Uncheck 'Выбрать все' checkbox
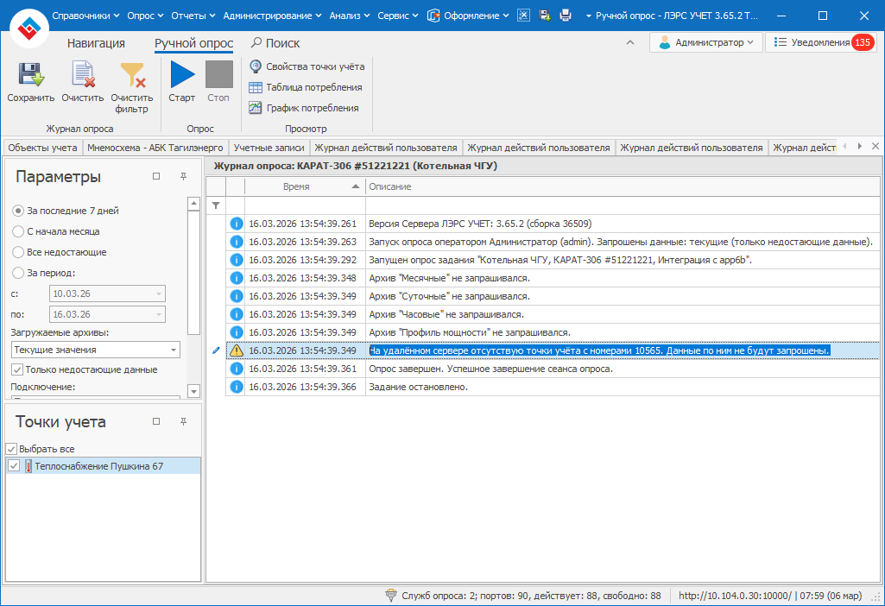885x606 pixels. coord(11,449)
